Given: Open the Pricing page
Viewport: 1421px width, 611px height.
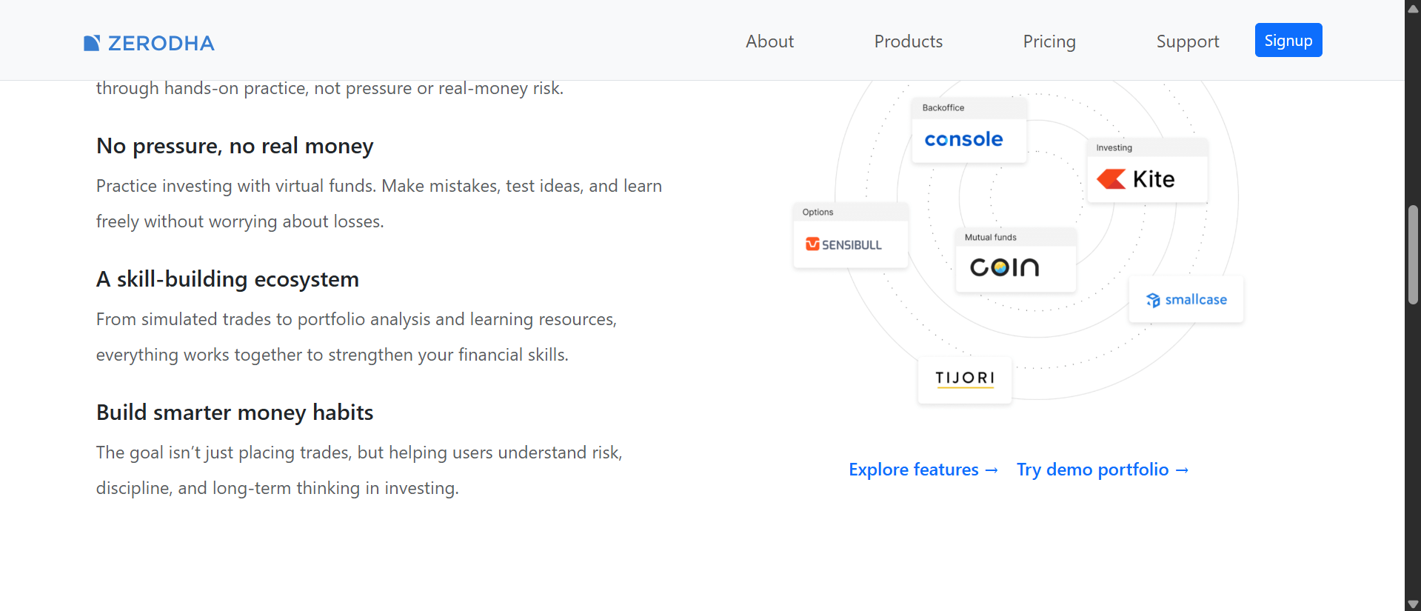Looking at the screenshot, I should tap(1049, 41).
